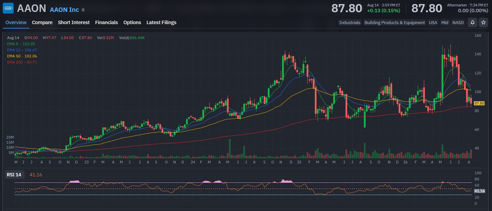Click the RSI 14 indicator label
Viewport: 492px width, 211px height.
point(15,175)
